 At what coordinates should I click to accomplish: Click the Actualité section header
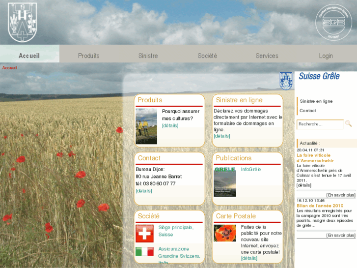pyautogui.click(x=327, y=143)
